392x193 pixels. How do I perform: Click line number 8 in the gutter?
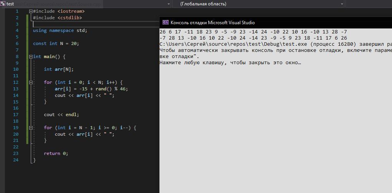(x=17, y=57)
